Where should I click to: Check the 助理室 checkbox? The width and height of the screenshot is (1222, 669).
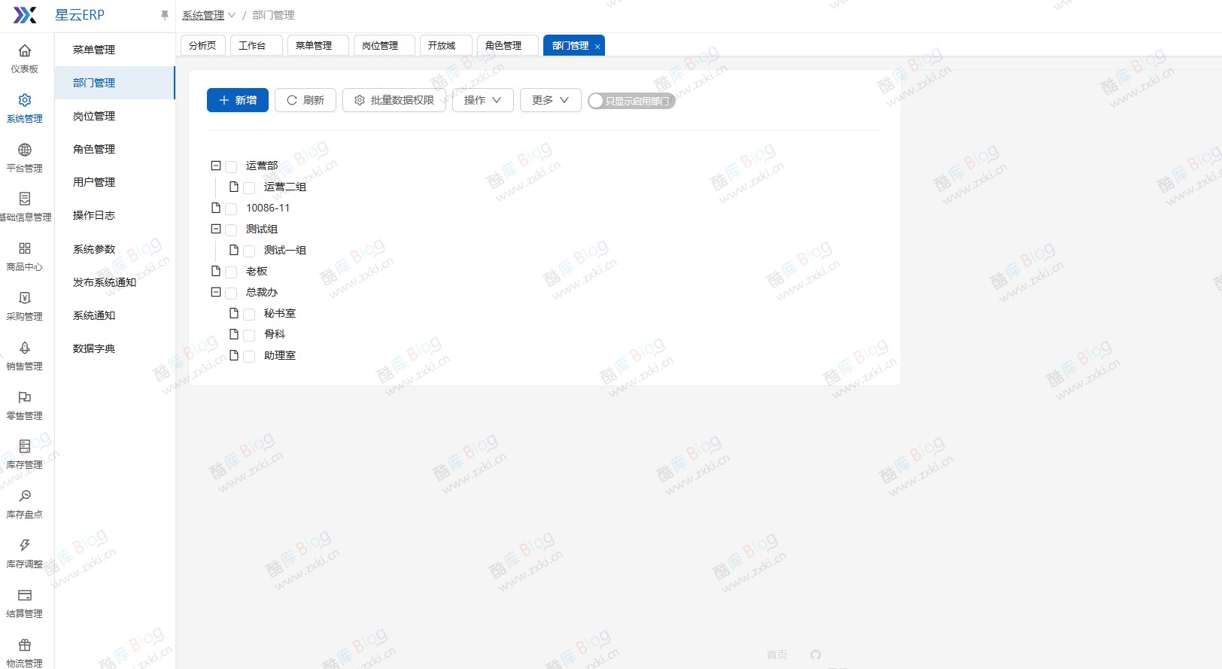pyautogui.click(x=249, y=356)
